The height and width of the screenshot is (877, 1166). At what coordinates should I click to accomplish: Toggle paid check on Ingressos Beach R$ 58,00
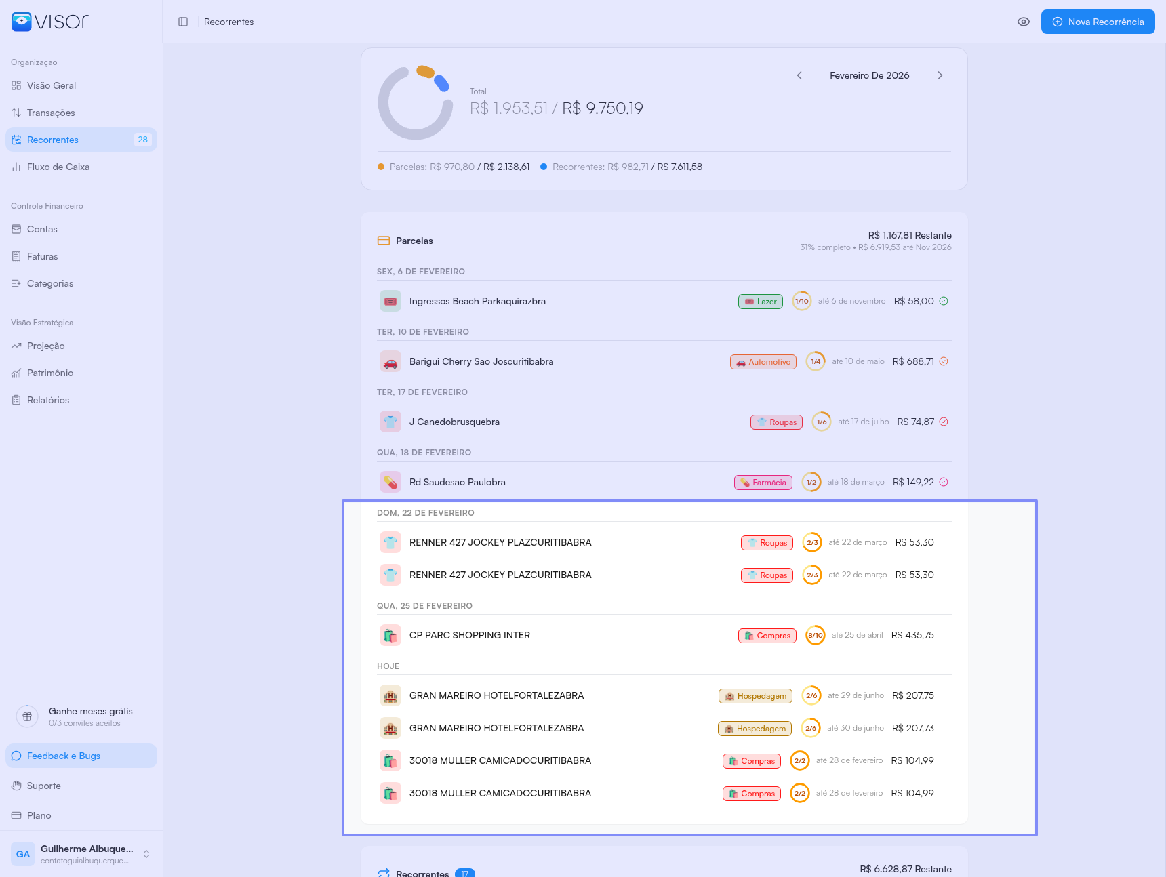(944, 301)
